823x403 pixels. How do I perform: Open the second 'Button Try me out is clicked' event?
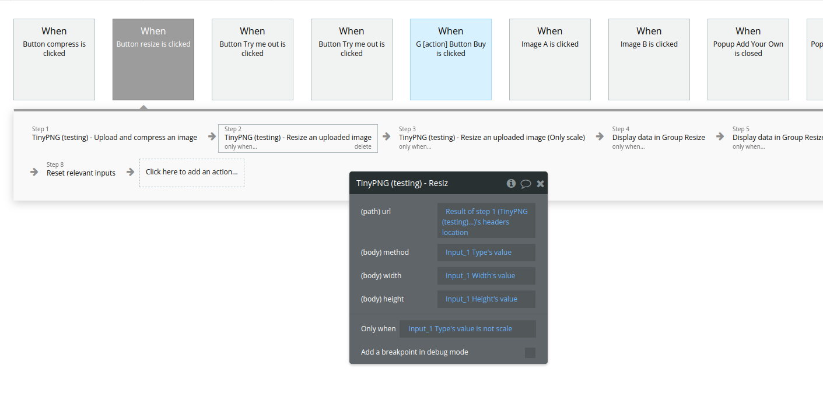coord(352,59)
